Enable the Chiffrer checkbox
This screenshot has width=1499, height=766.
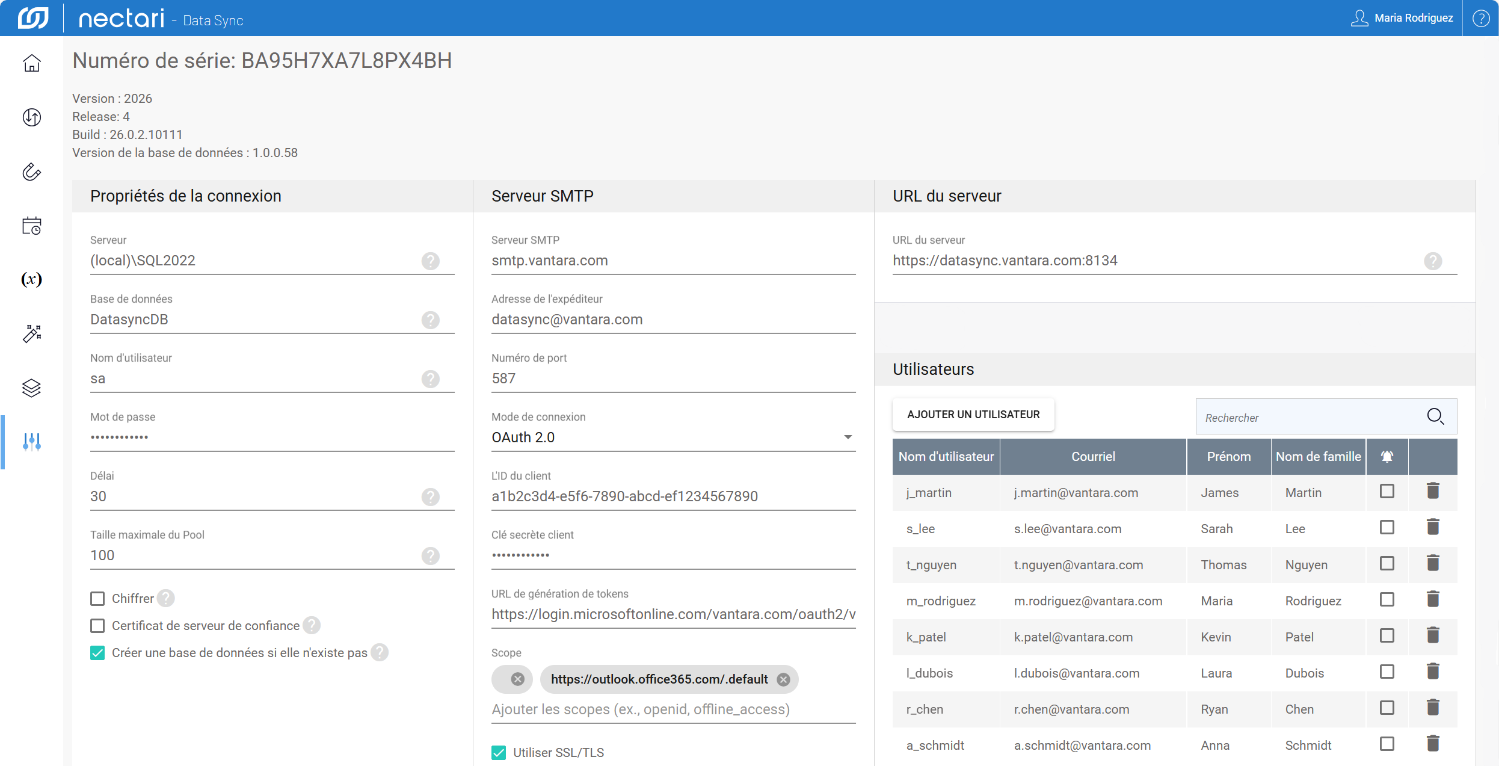[x=97, y=599]
